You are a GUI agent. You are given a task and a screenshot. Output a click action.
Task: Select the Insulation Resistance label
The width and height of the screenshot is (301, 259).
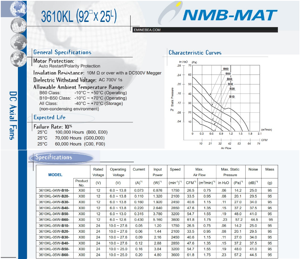(59, 73)
